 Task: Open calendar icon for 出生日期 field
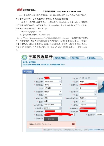(x=60, y=81)
